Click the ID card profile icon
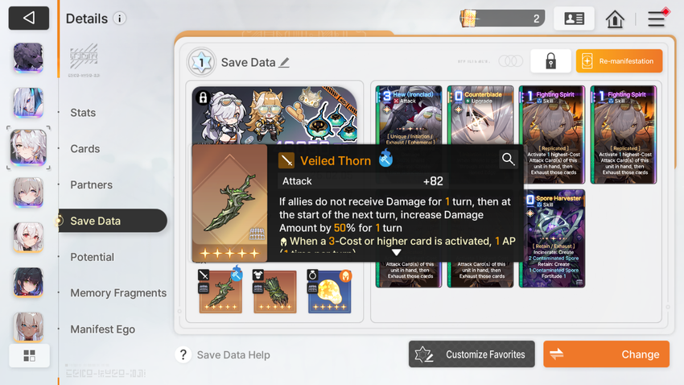The width and height of the screenshot is (684, 385). coord(574,19)
